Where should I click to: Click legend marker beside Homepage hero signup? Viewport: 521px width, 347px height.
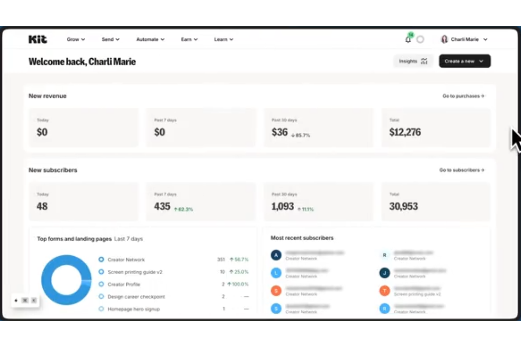coord(101,309)
